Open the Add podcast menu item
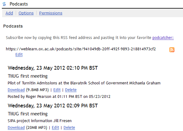183x131 pixels. point(9,13)
